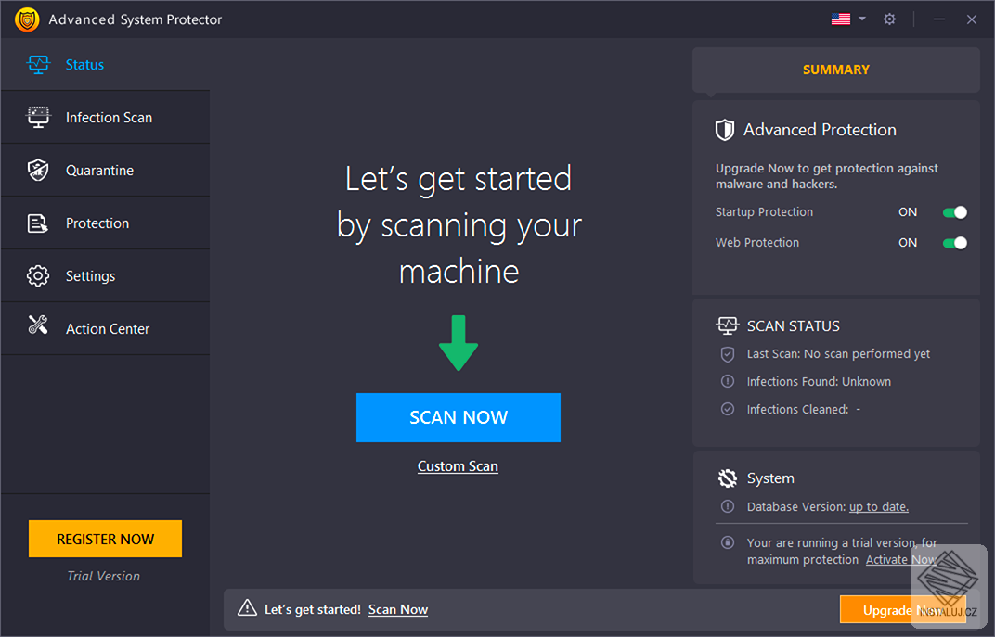This screenshot has height=637, width=995.
Task: Click the Infections Cleaned checkmark icon
Action: point(728,410)
